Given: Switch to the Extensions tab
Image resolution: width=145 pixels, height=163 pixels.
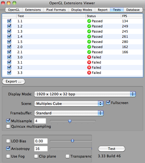Looking at the screenshot, I should 33,10.
